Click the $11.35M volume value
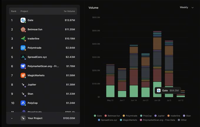Screen dimensions: 200x127 70,29
